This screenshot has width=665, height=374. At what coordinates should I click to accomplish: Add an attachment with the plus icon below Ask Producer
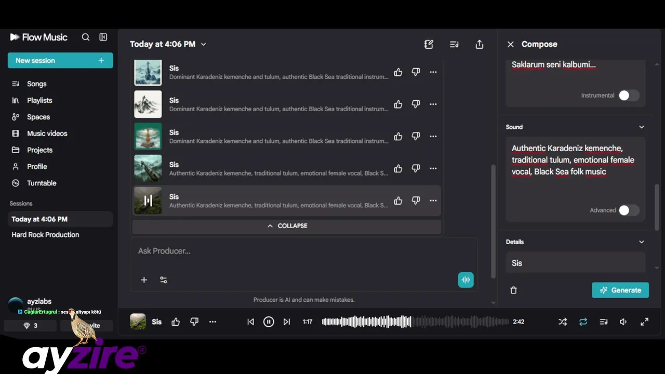click(144, 280)
